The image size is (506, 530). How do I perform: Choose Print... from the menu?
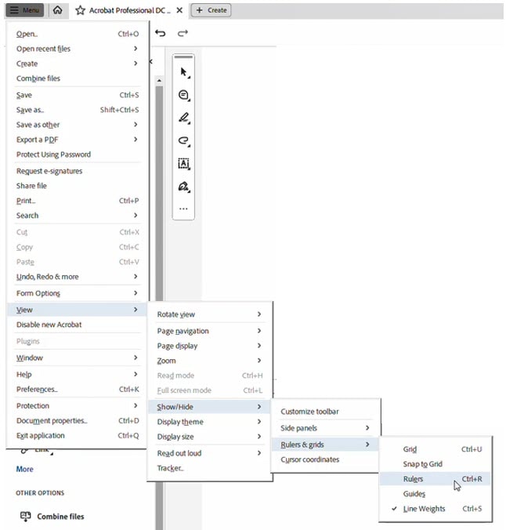(78, 201)
